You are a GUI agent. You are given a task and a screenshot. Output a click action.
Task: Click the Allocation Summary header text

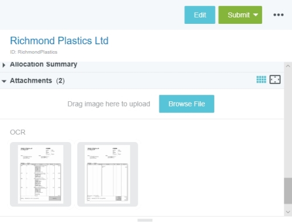(43, 64)
